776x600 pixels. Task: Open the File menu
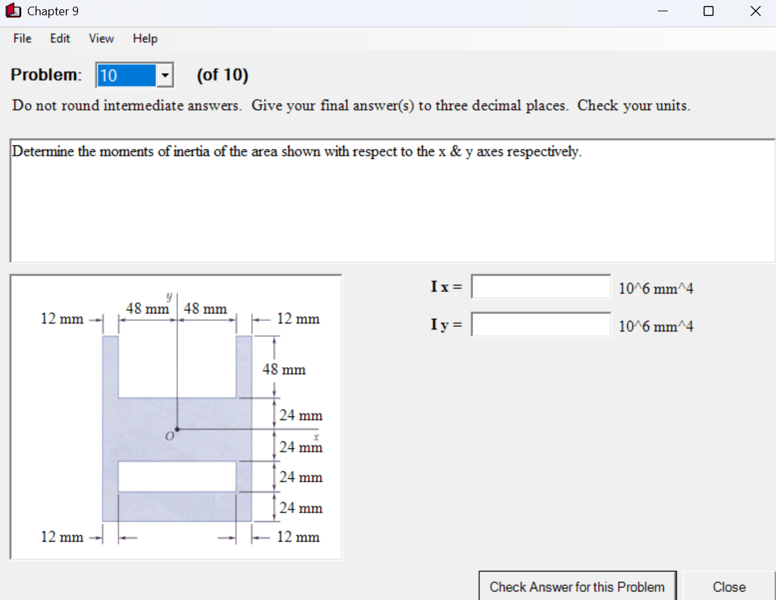pyautogui.click(x=22, y=39)
